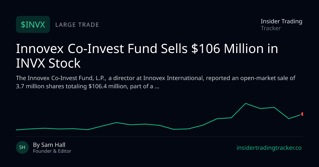Click the red dot at chart end
Viewport: 319px width, 167px height.
pos(302,114)
